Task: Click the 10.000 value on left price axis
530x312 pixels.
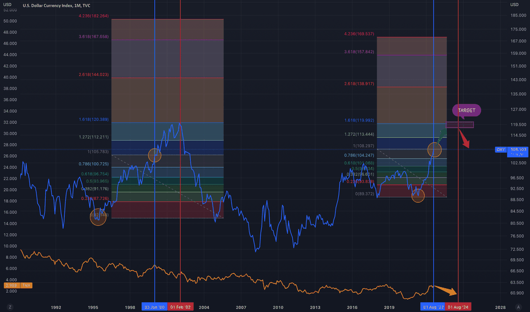Action: tap(10, 246)
